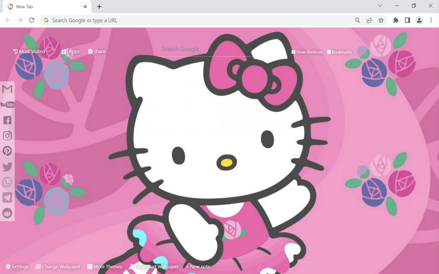This screenshot has width=439, height=274.
Task: Open the Pinterest sidebar shortcut
Action: pyautogui.click(x=7, y=151)
